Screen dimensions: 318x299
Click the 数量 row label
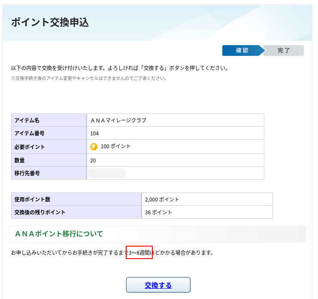coord(19,160)
